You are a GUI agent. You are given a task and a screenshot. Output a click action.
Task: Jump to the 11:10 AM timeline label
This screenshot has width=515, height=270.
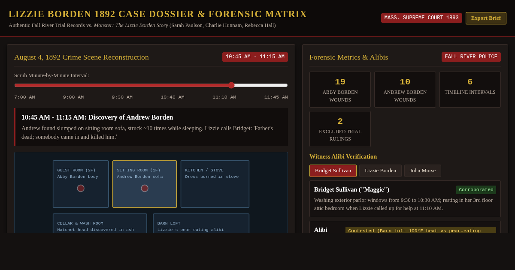(224, 97)
